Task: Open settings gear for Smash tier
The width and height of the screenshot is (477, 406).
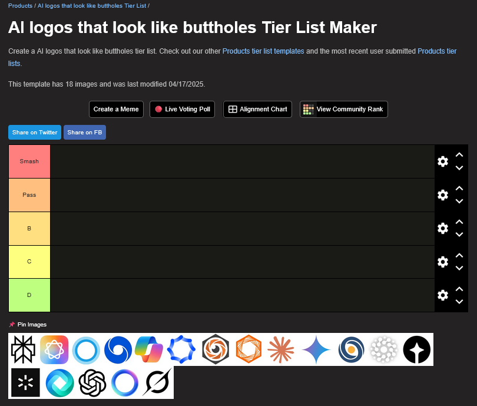Action: point(443,161)
